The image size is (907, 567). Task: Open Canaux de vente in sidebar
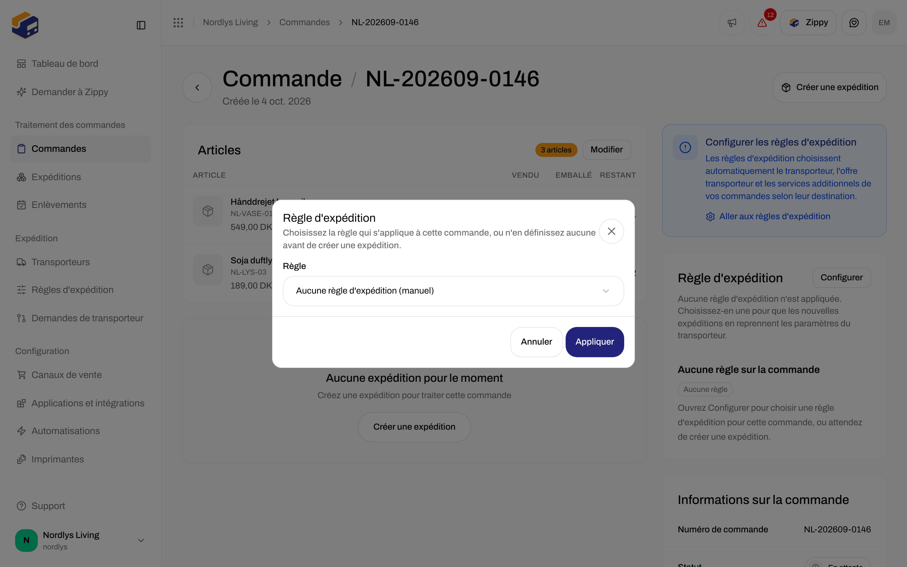pyautogui.click(x=81, y=375)
